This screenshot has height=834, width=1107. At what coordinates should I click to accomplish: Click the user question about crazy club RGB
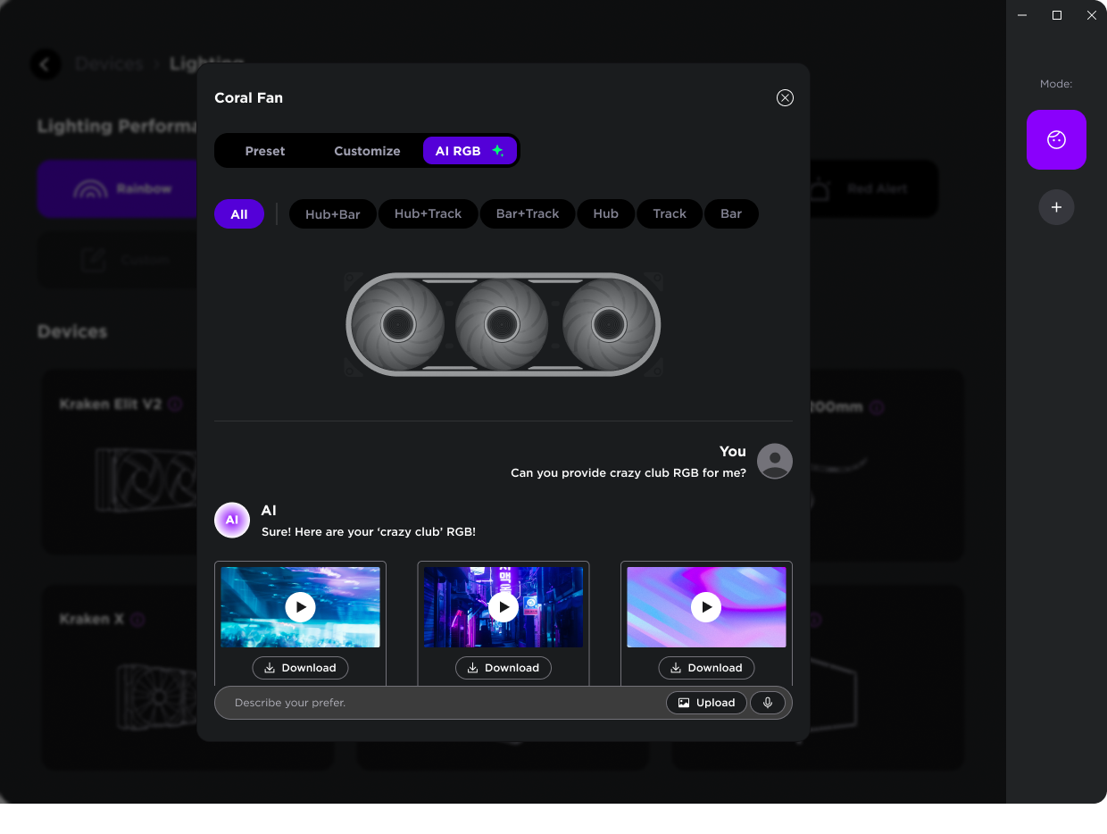coord(628,472)
